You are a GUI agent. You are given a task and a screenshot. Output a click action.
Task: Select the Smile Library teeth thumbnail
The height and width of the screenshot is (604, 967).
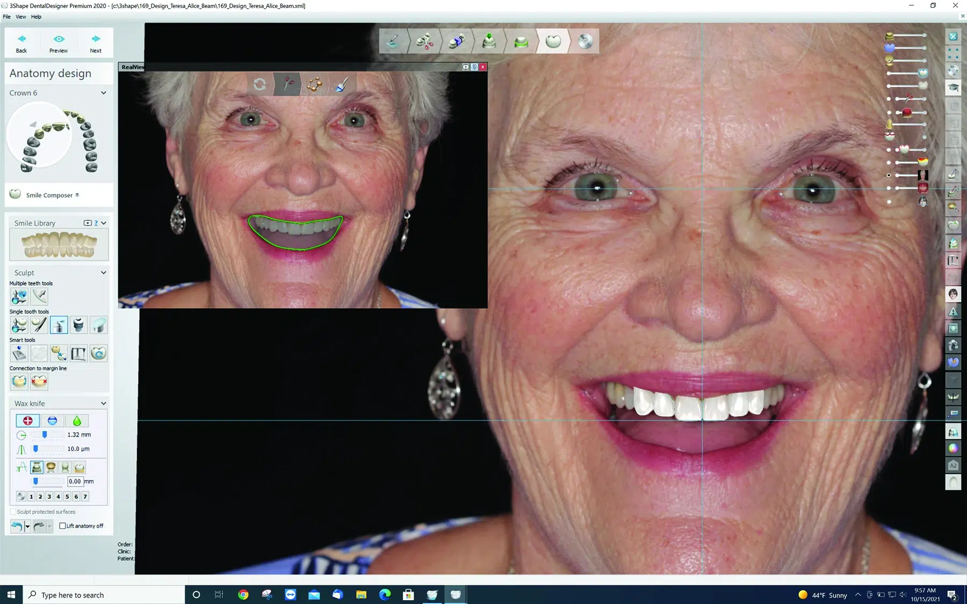click(x=59, y=245)
